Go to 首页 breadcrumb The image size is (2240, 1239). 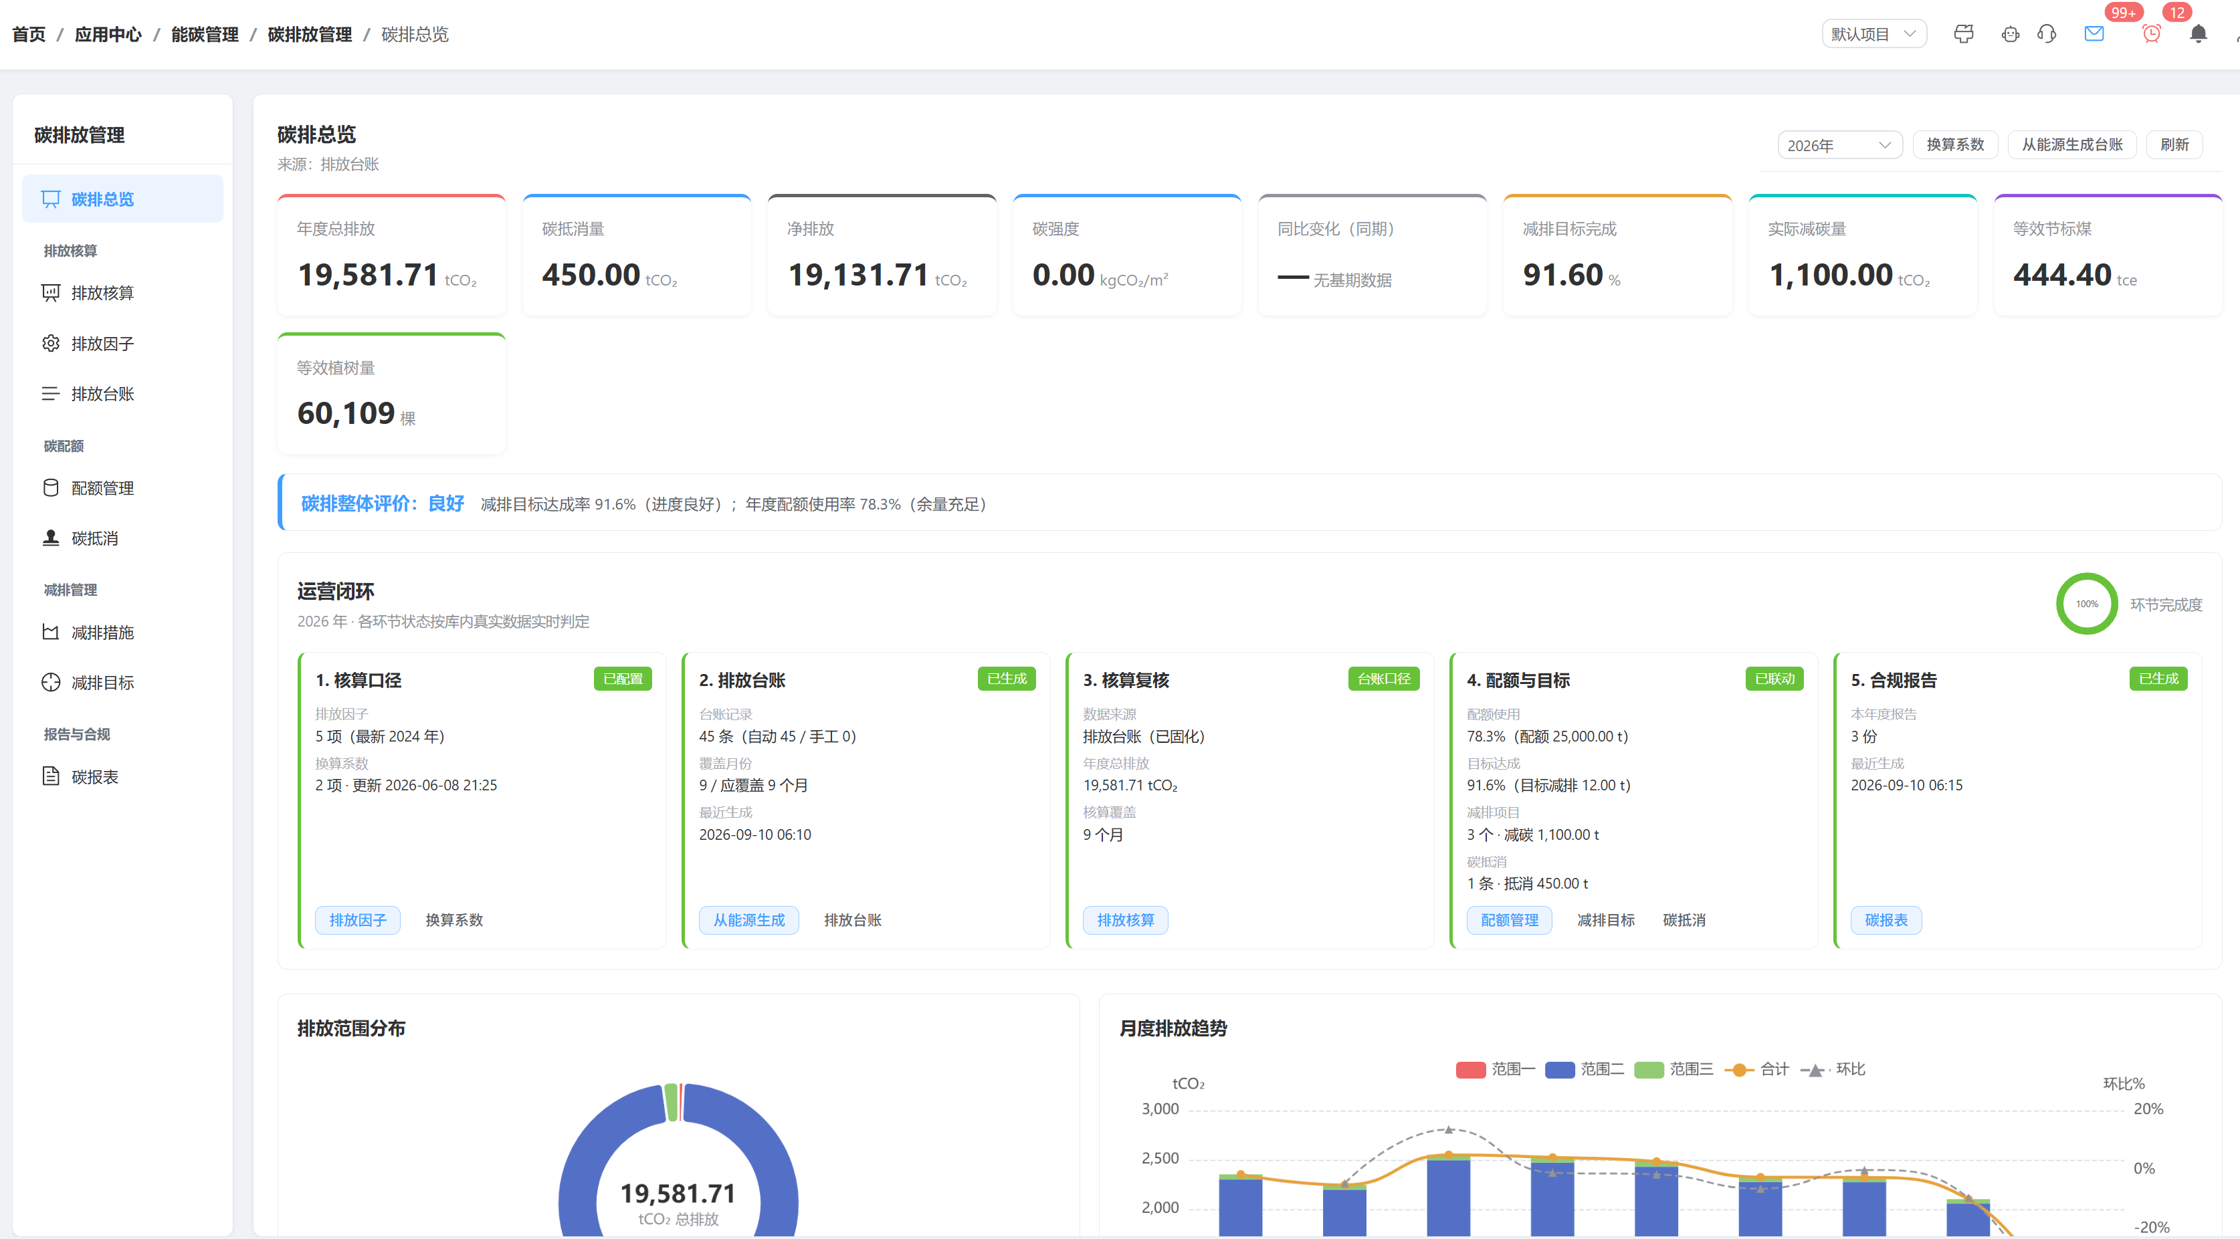[x=29, y=34]
